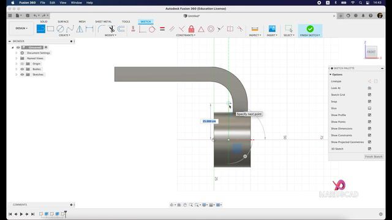Select the Sketch Dimension tool

coord(89,29)
